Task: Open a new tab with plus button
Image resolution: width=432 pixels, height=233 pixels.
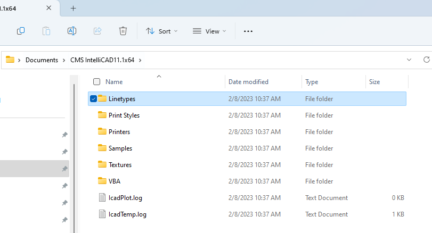Action: [x=73, y=9]
